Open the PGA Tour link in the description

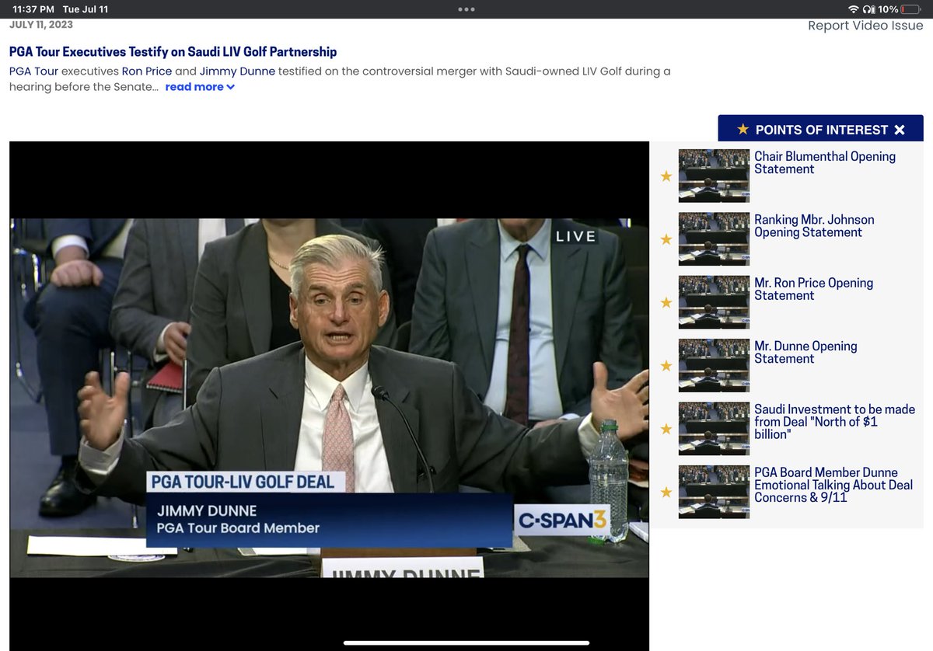(34, 71)
